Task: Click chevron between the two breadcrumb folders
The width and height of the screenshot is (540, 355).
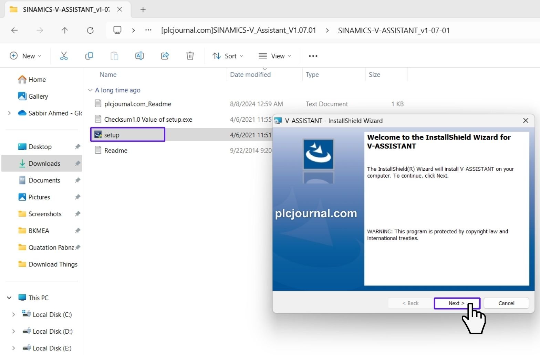Action: tap(327, 30)
